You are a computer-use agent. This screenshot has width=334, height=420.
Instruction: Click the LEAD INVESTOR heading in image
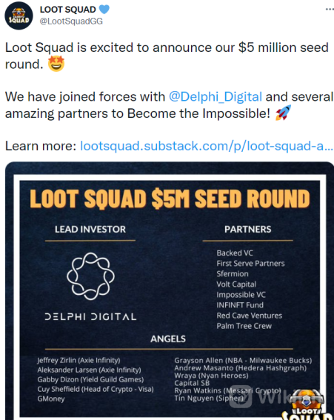click(x=90, y=230)
